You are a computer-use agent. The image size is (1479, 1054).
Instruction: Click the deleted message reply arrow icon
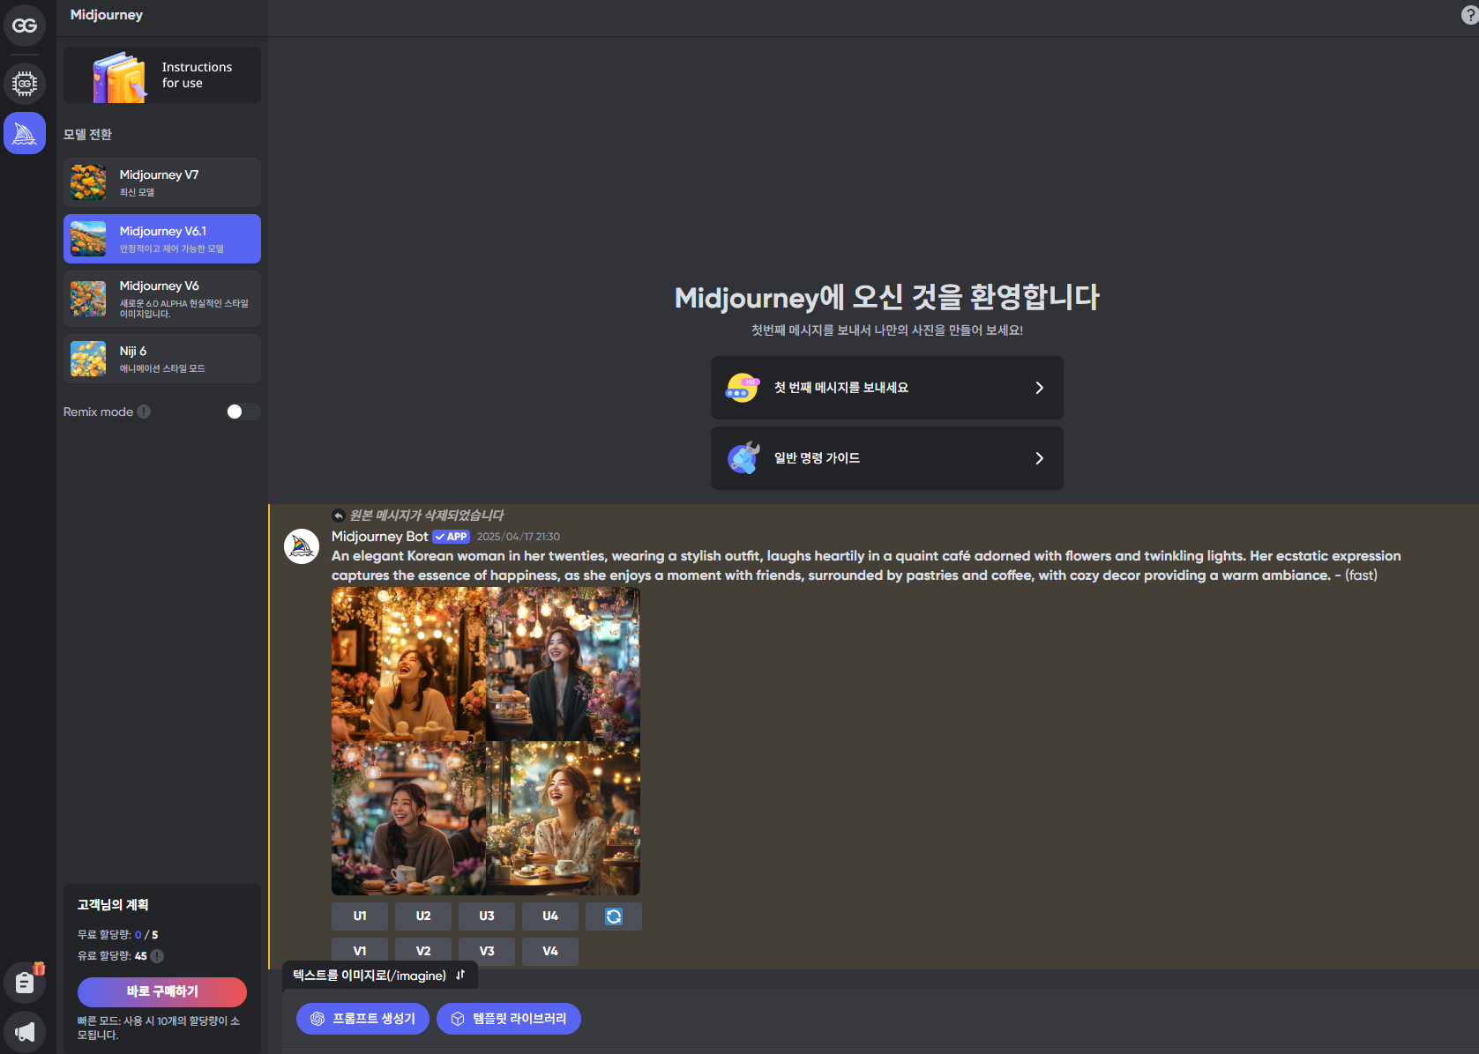click(x=339, y=516)
